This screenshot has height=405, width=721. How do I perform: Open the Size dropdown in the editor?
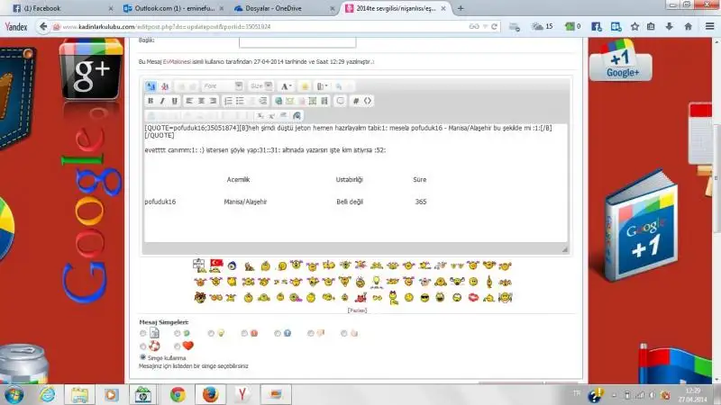coord(260,86)
